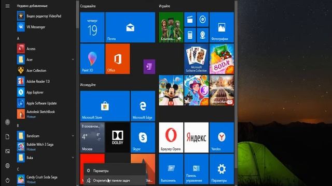This screenshot has height=186, width=332.
Task: Expand the Acer folder chevron
Action: pyautogui.click(x=73, y=60)
